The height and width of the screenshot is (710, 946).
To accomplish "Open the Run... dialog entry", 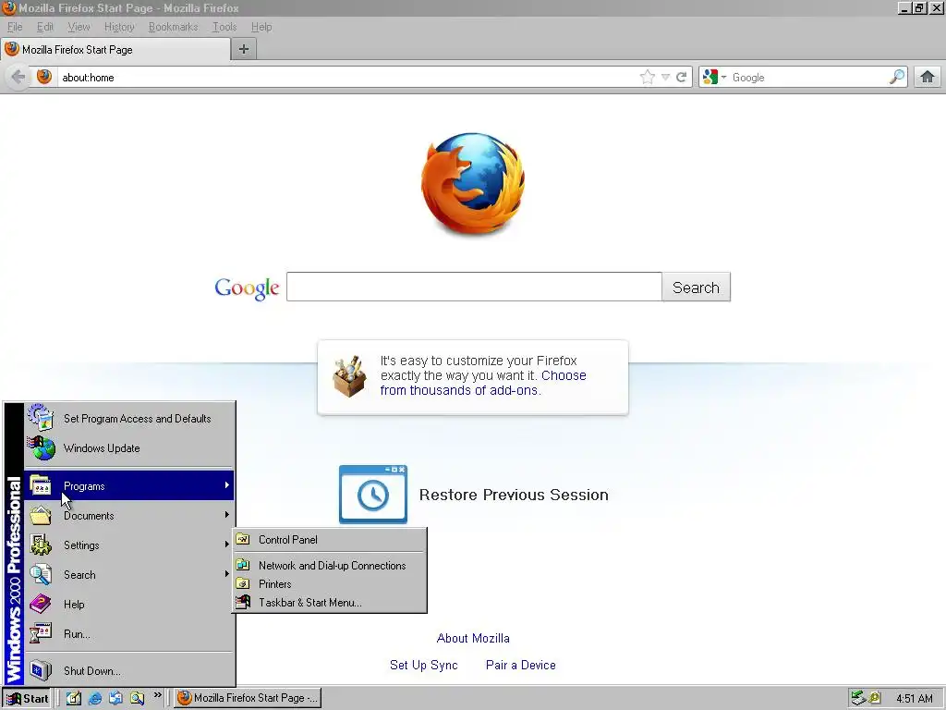I will tap(129, 634).
